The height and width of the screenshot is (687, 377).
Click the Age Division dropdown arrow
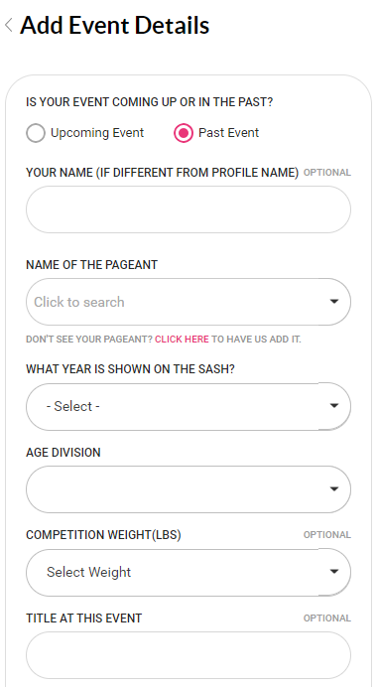(334, 489)
